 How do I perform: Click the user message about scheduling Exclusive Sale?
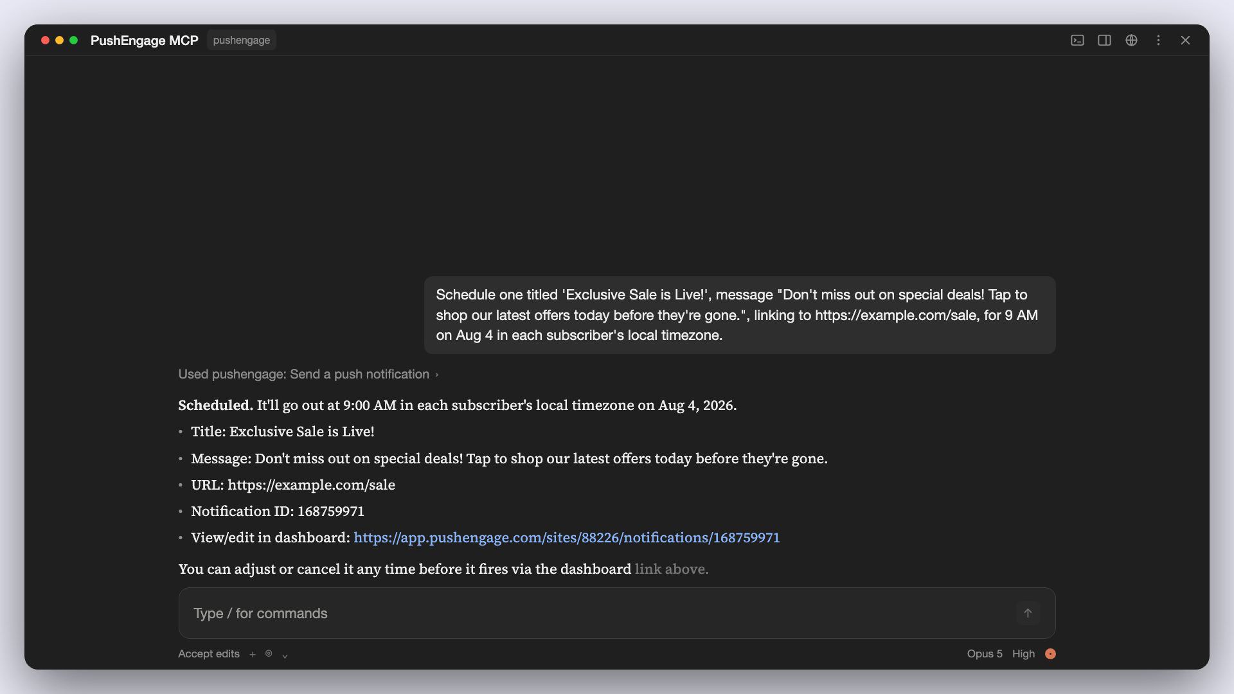click(x=740, y=315)
